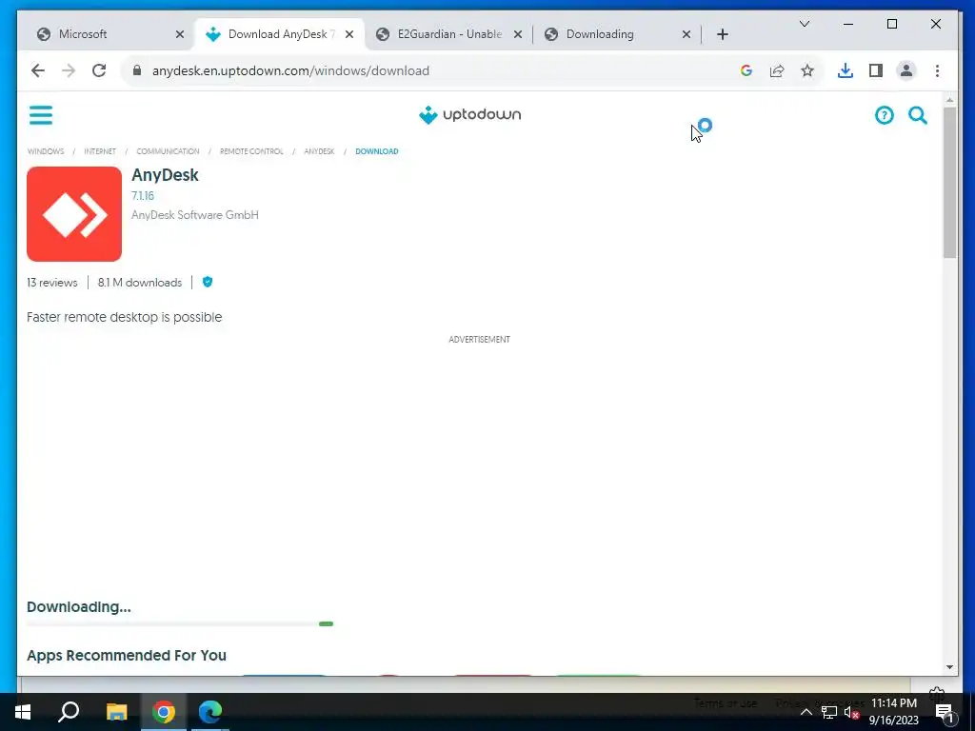Click the muted volume tray icon
This screenshot has height=731, width=975.
tap(851, 712)
